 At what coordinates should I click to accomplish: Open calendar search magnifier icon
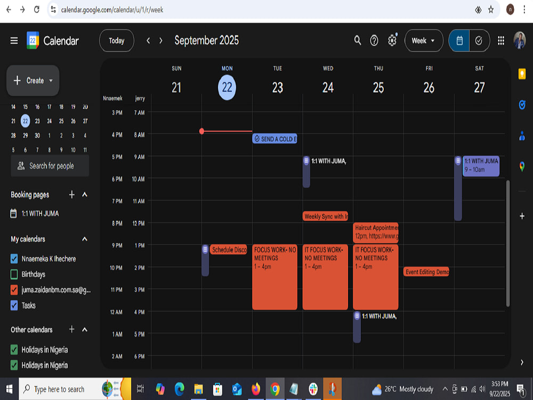[x=357, y=41]
